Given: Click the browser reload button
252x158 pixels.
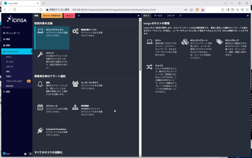Looking at the screenshot, I should [x=14, y=10].
